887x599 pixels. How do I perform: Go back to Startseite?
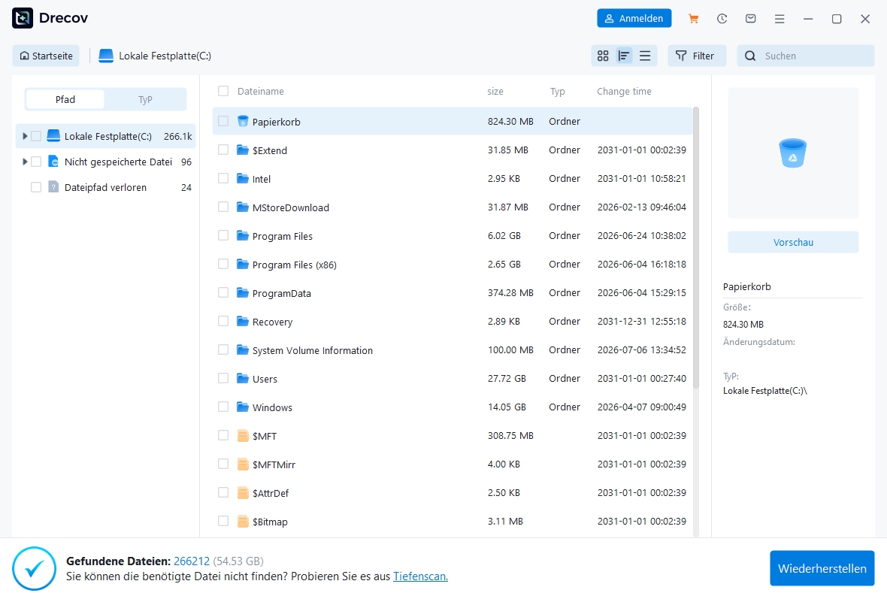tap(46, 56)
